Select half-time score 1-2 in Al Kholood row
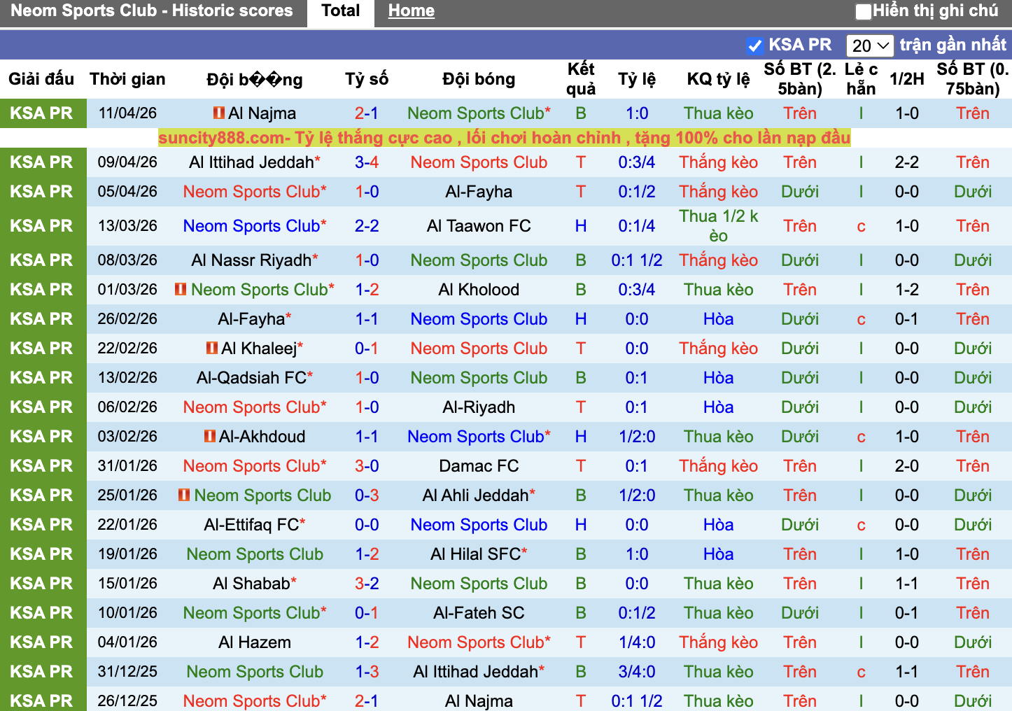Image resolution: width=1012 pixels, height=711 pixels. tap(906, 290)
